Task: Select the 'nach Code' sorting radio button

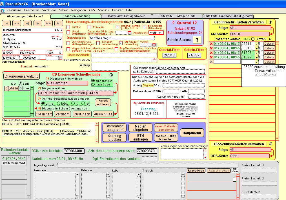Action: pyautogui.click(x=94, y=84)
